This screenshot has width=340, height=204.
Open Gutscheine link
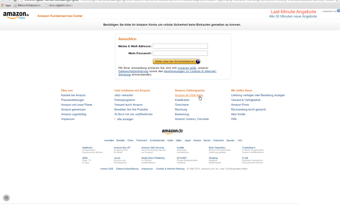182,105
